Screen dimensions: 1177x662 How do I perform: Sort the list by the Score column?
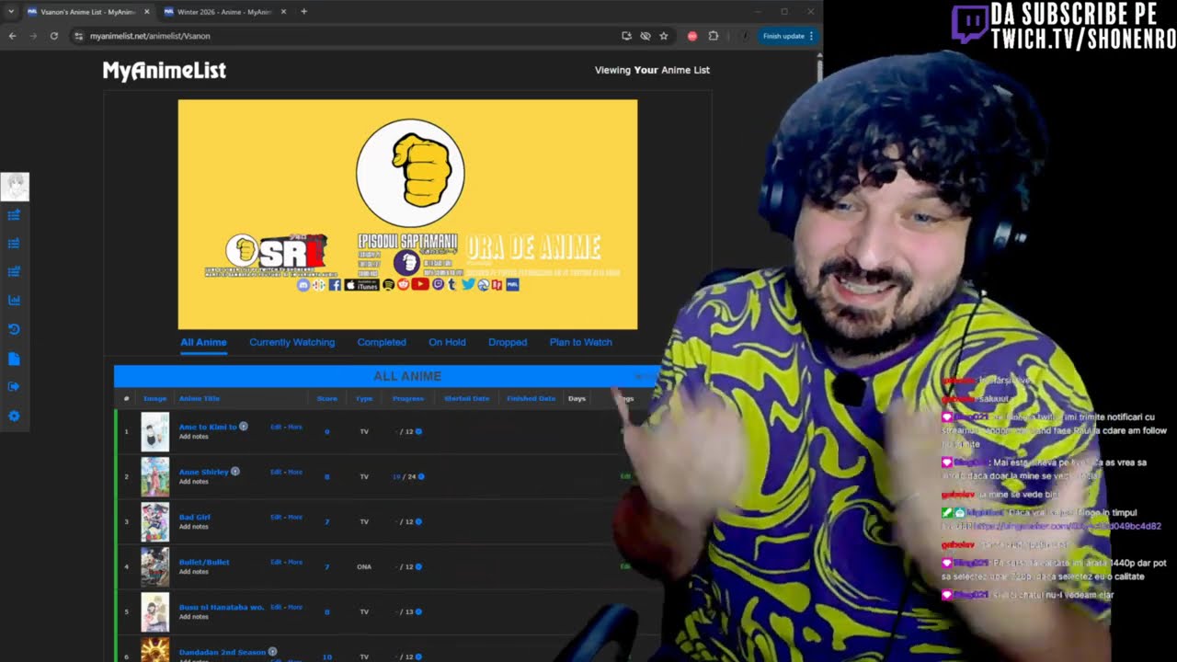coord(326,398)
